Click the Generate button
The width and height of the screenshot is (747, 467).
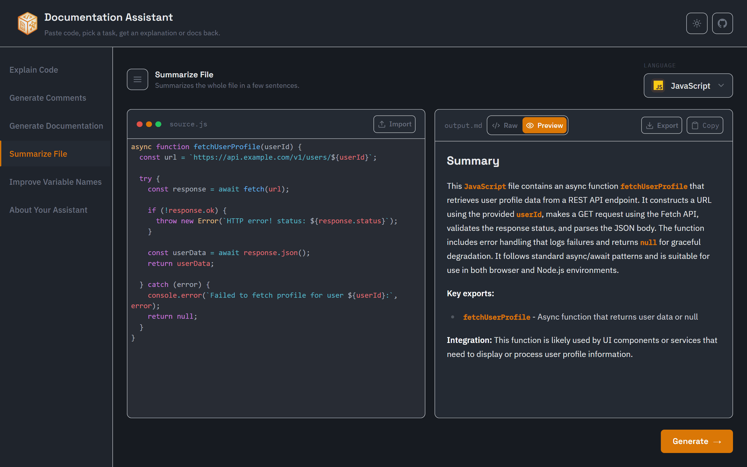[x=697, y=441]
